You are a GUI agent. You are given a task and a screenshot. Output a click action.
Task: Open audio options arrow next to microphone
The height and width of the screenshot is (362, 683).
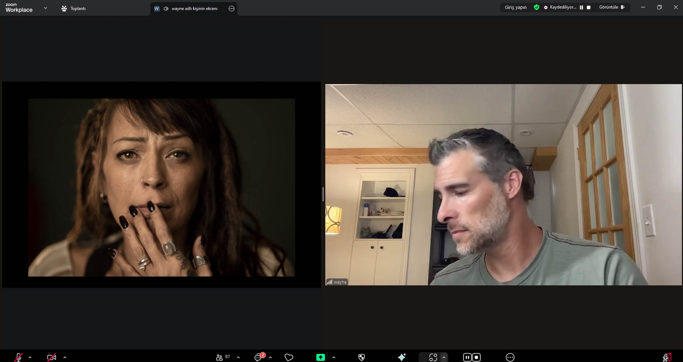pos(30,357)
